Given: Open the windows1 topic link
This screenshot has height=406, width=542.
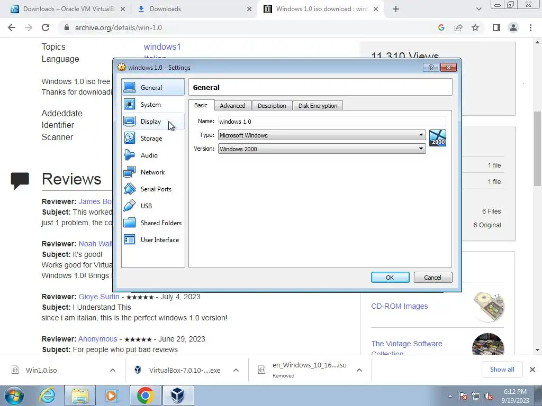Looking at the screenshot, I should pyautogui.click(x=162, y=47).
